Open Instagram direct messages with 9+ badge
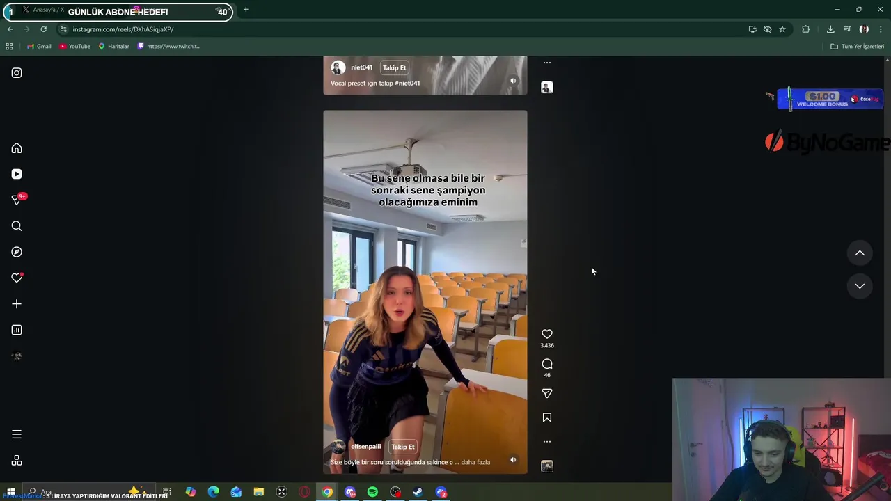Screen dimensions: 891x501 coord(17,200)
